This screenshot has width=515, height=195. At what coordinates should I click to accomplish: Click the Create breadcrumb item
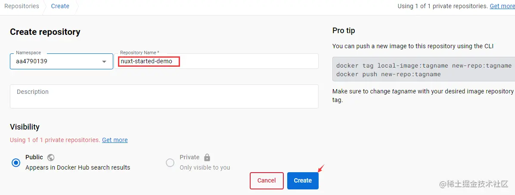[60, 6]
